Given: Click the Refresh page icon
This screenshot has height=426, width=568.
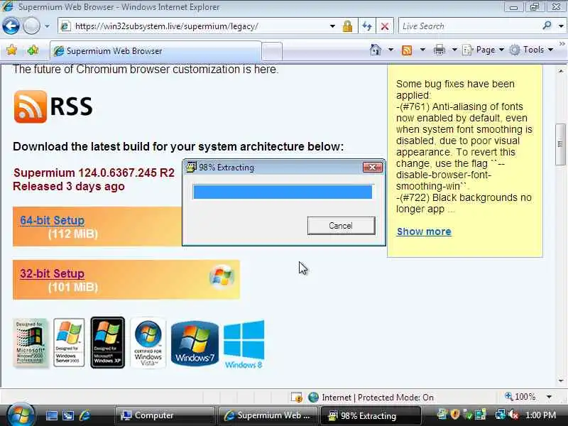Looking at the screenshot, I should click(367, 26).
